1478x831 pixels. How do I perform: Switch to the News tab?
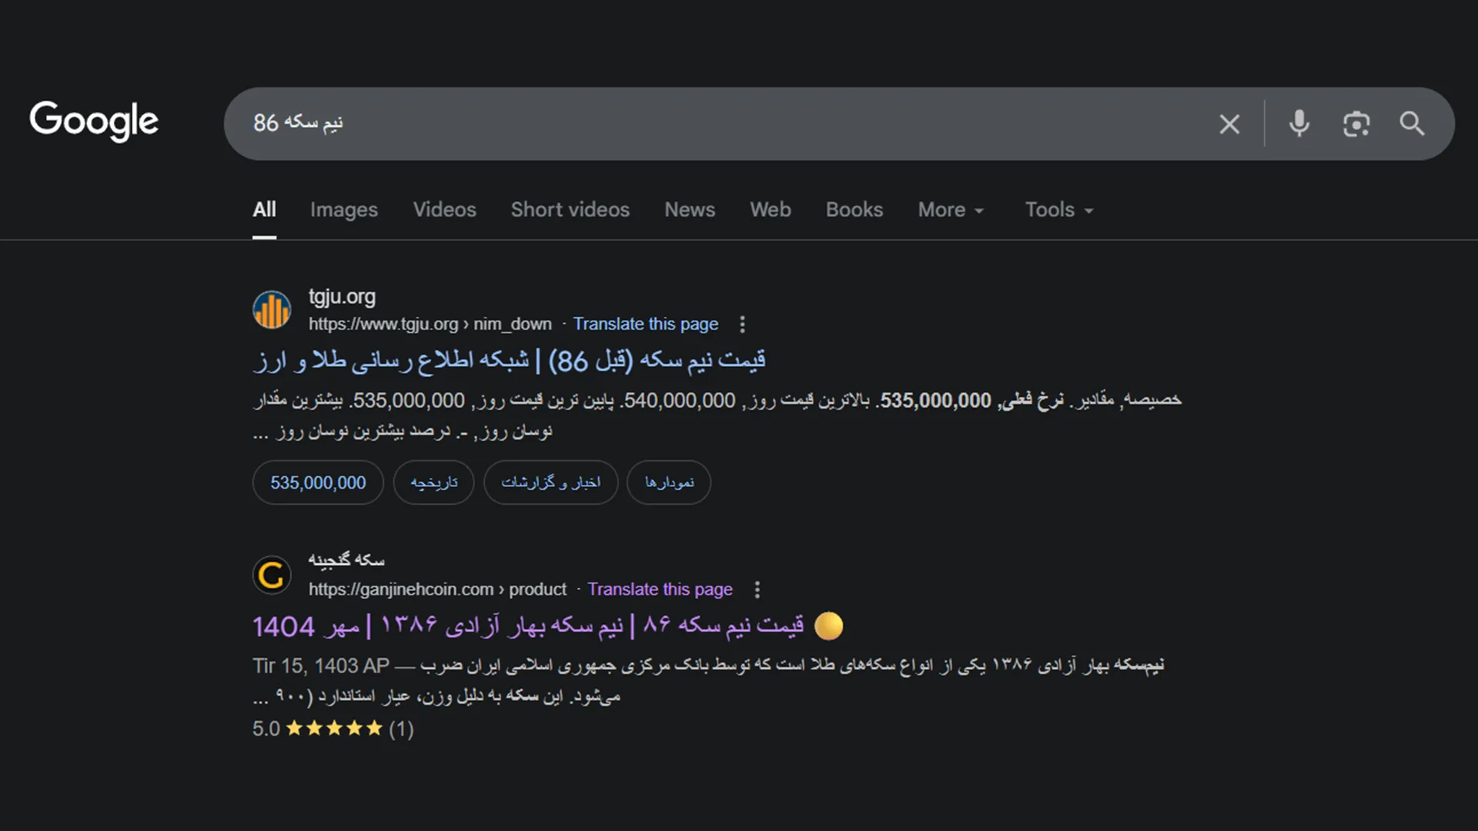(689, 210)
